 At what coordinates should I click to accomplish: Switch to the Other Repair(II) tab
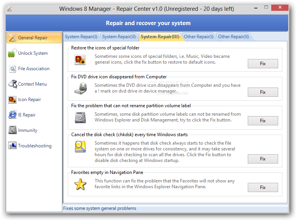point(234,37)
